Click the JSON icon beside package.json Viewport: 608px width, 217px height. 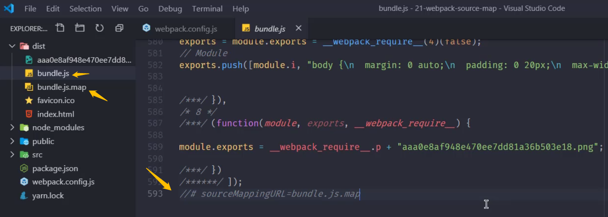point(24,168)
